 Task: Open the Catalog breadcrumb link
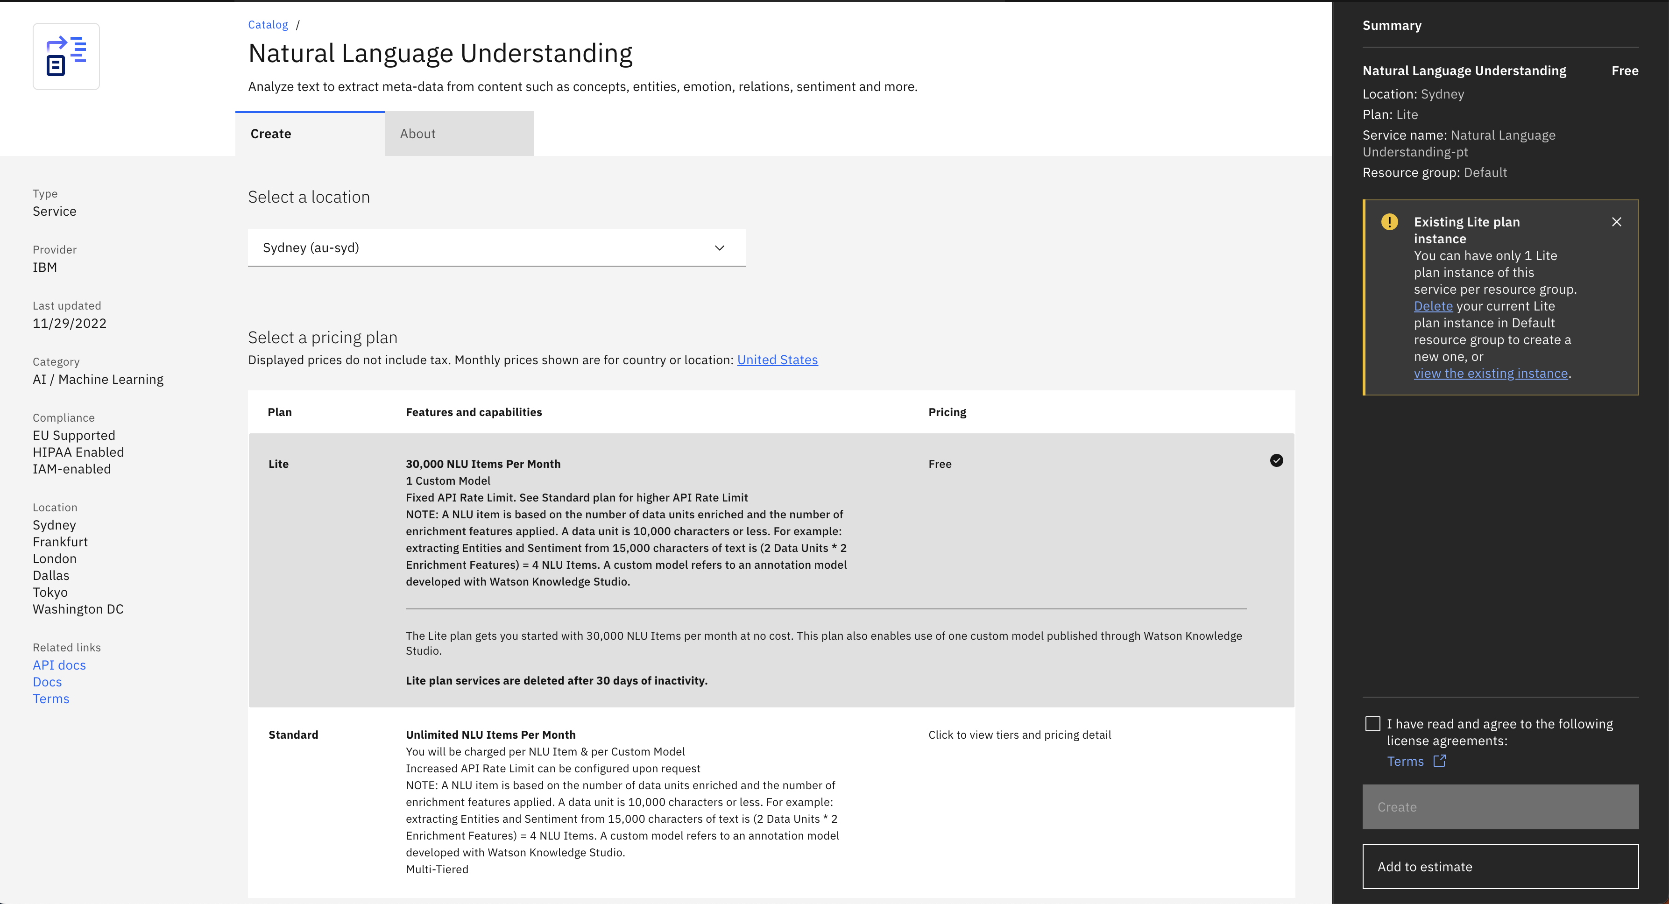(268, 25)
